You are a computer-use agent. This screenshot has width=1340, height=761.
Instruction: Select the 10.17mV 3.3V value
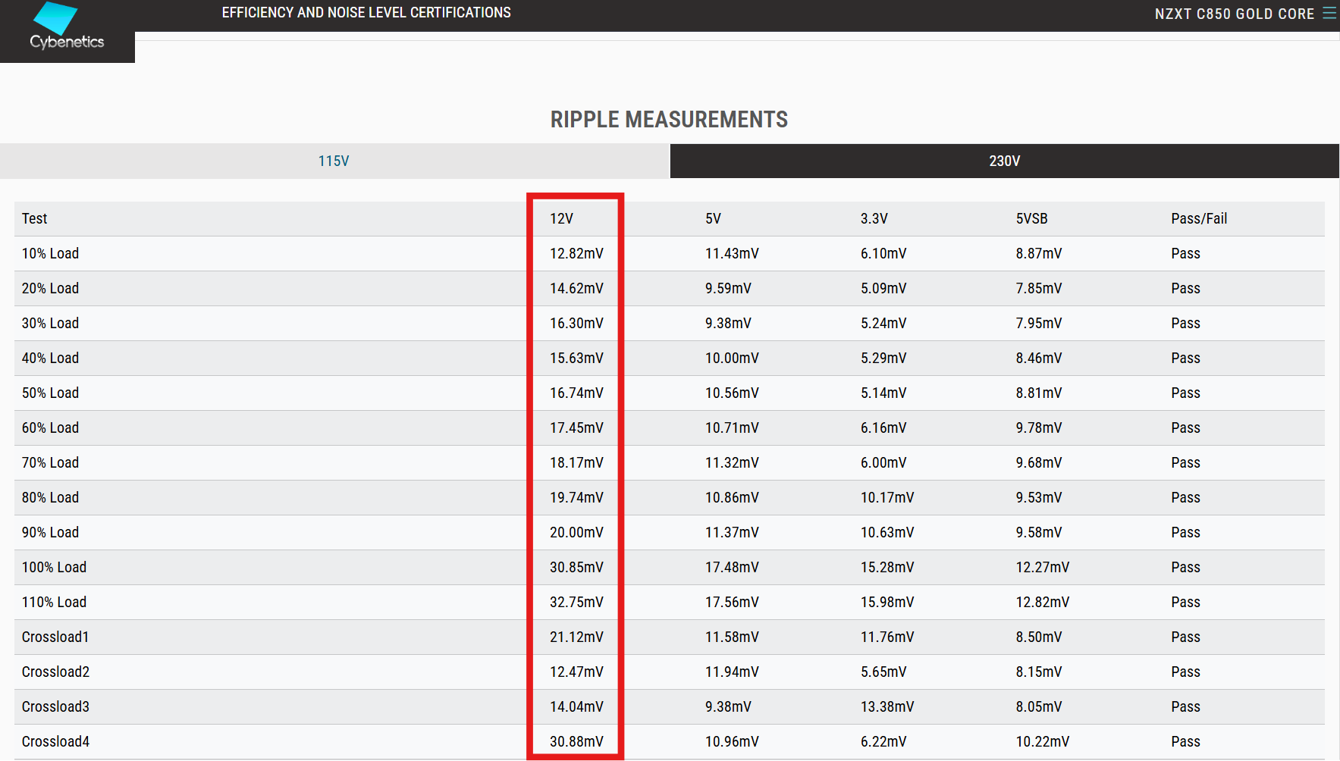[887, 497]
